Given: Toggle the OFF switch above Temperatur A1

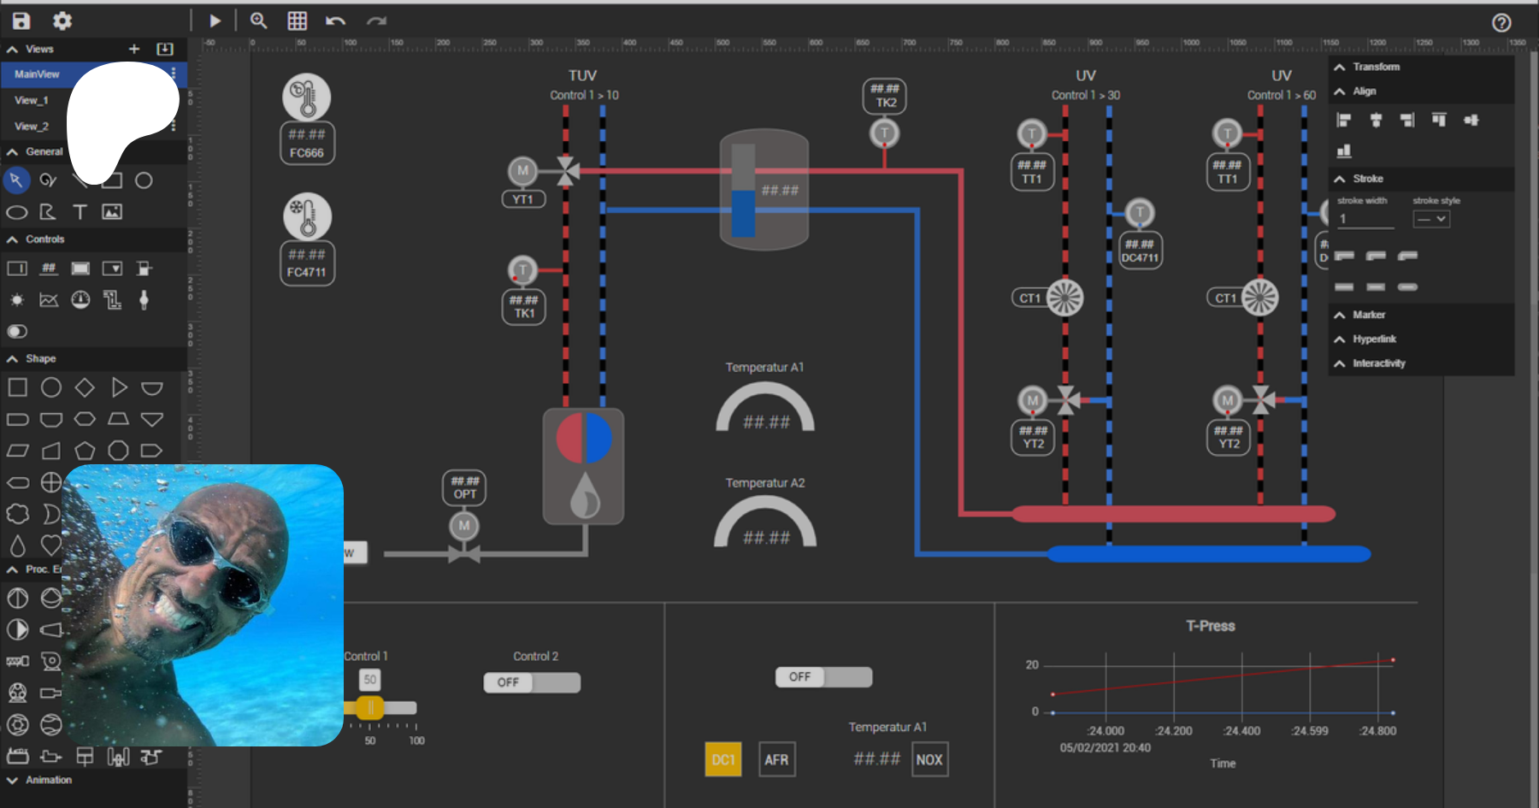Looking at the screenshot, I should [823, 677].
